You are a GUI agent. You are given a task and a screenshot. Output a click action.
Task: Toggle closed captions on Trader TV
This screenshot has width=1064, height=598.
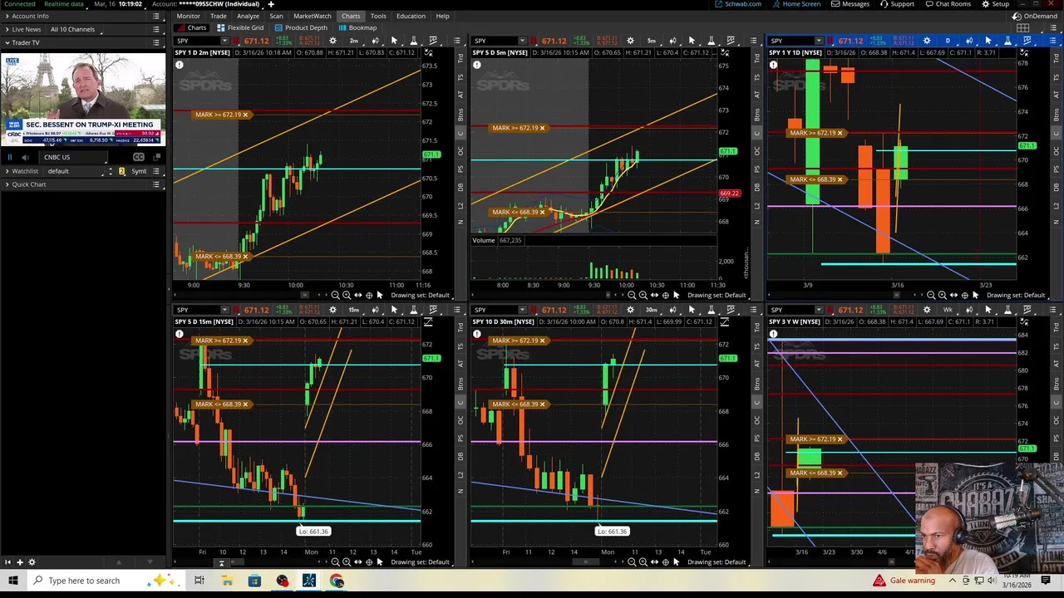point(139,157)
